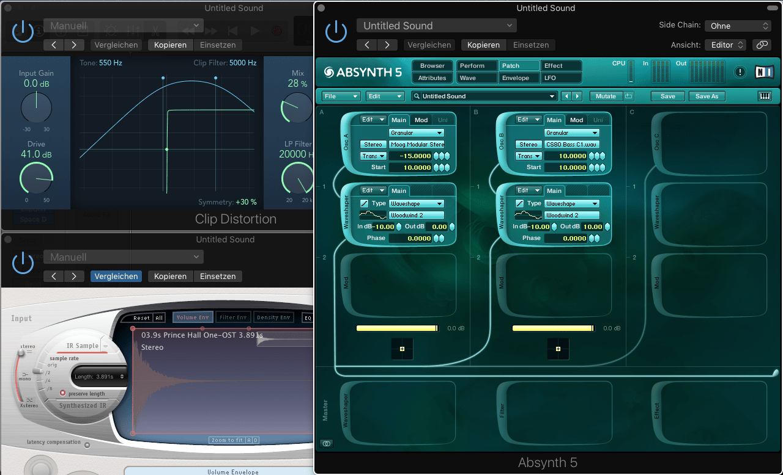Click the Native Instruments NI logo
This screenshot has width=783, height=475.
764,71
